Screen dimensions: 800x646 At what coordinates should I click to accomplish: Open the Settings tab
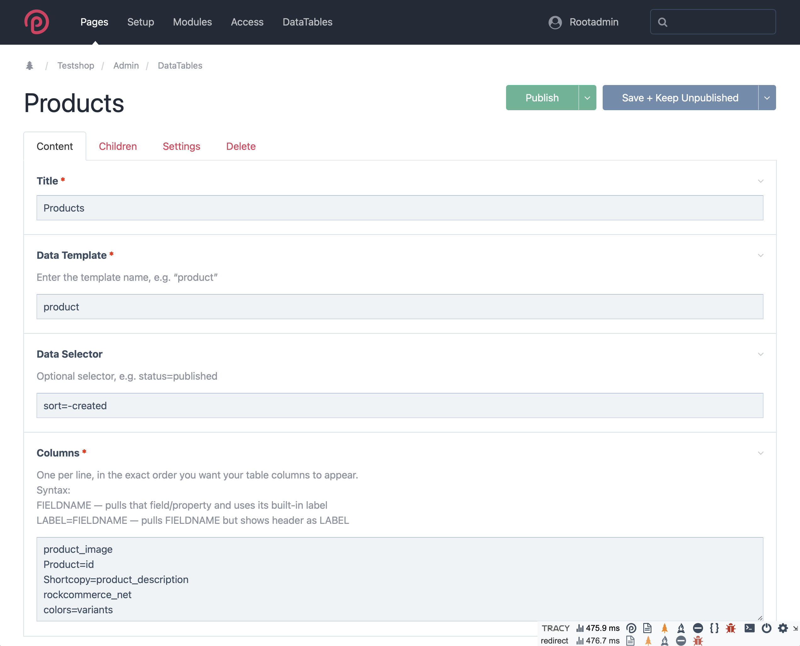point(182,146)
